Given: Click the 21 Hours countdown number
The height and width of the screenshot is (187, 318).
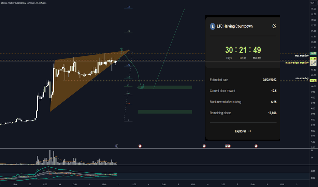Looking at the screenshot, I should tap(243, 50).
